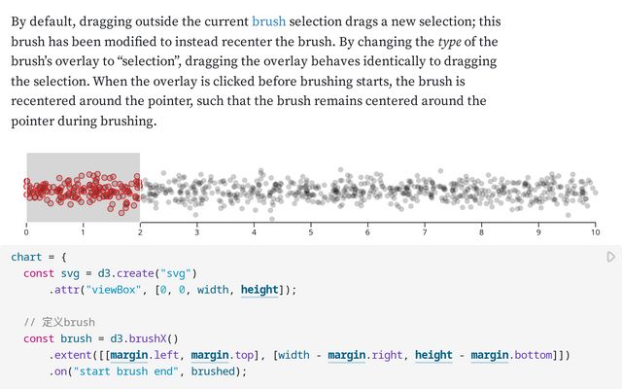Place cursor in the 定义brush comment line
The image size is (622, 389).
click(66, 322)
